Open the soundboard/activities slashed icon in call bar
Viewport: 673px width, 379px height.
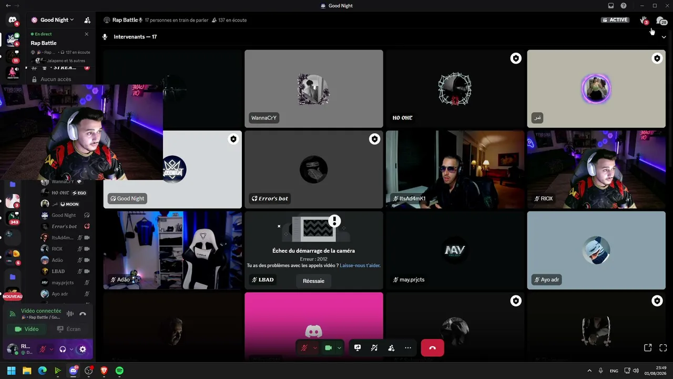coord(374,348)
